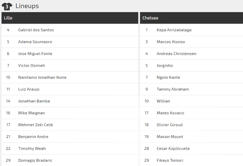Click on Tammy Abraham
Screen dimensions: 243x166
pyautogui.click(x=172, y=89)
